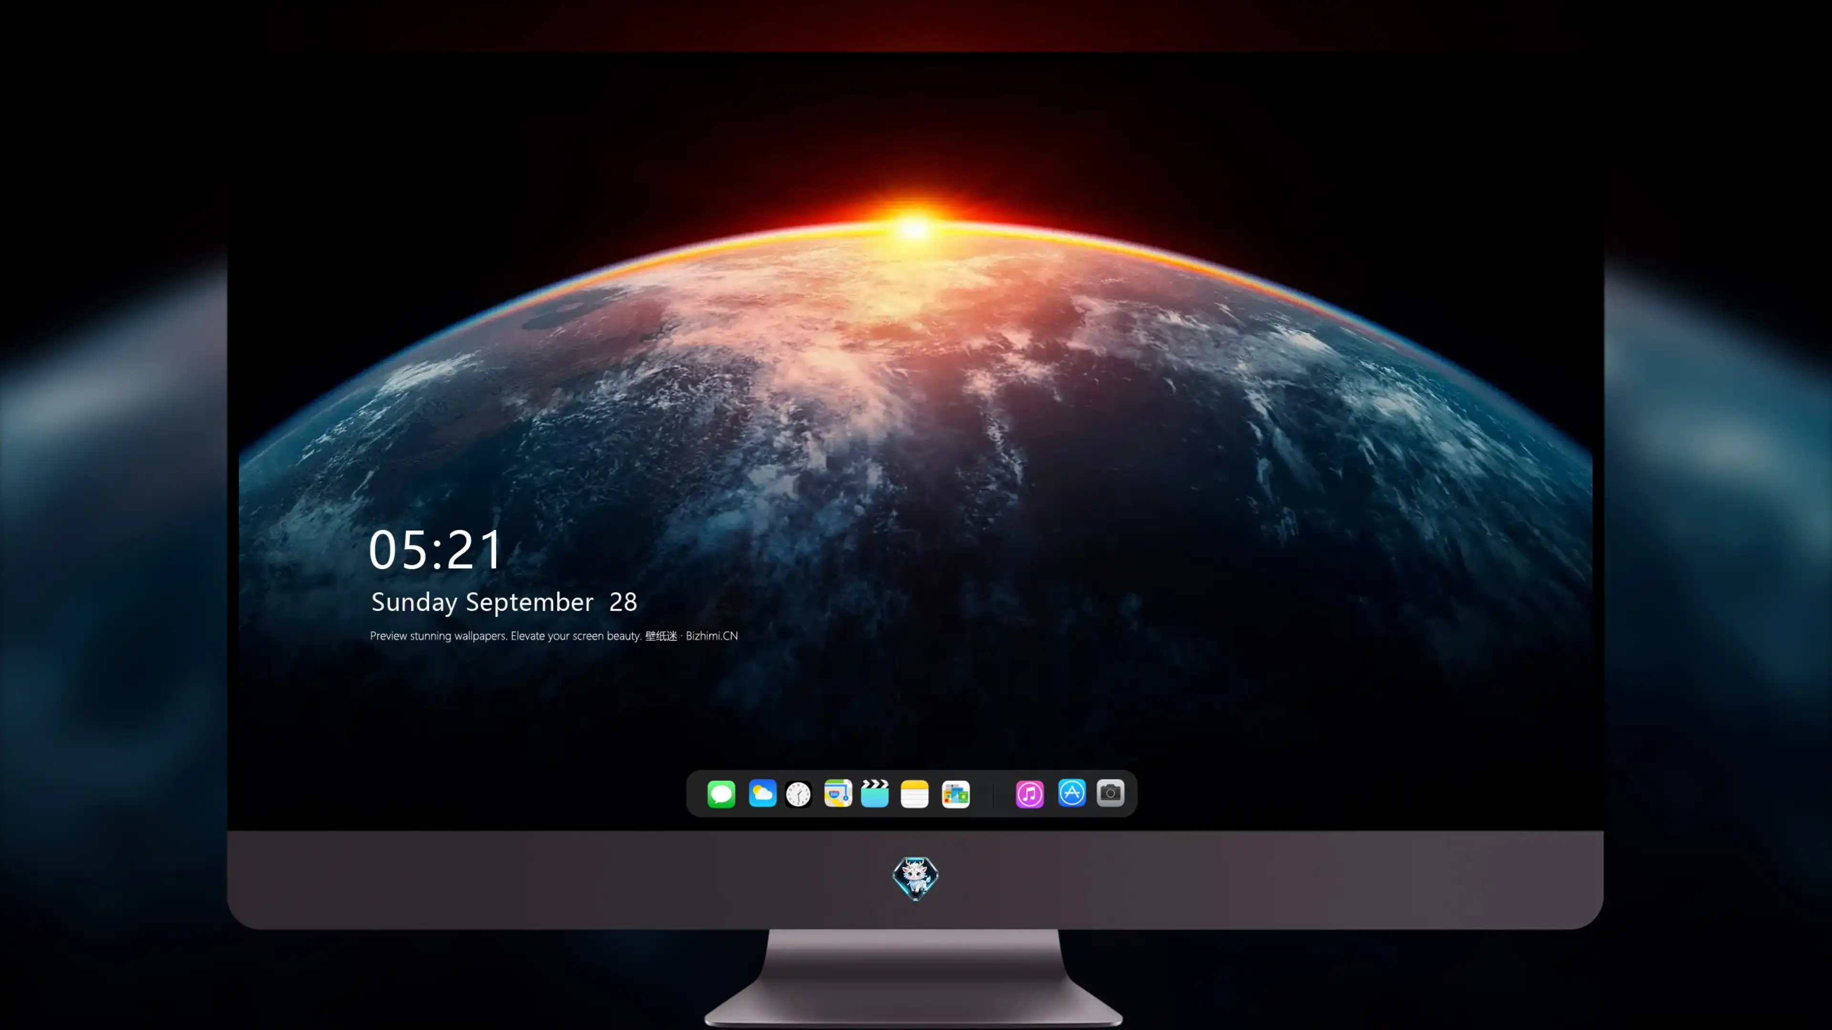Open the Weather app in the dock
This screenshot has width=1832, height=1030.
tap(762, 793)
